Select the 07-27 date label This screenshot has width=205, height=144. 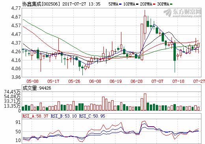pyautogui.click(x=199, y=81)
